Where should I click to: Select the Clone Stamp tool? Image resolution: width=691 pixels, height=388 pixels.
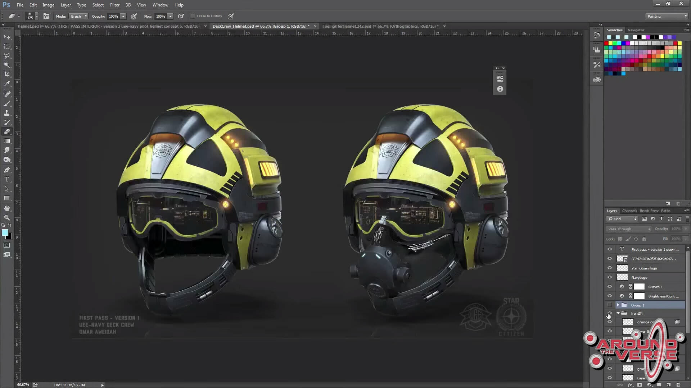point(7,113)
